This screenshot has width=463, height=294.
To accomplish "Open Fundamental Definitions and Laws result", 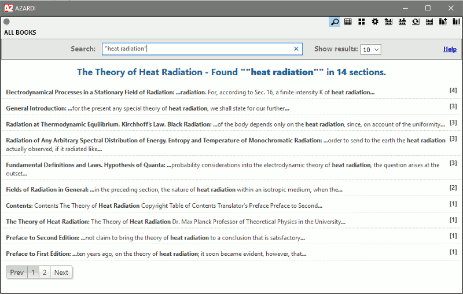I will tap(223, 169).
